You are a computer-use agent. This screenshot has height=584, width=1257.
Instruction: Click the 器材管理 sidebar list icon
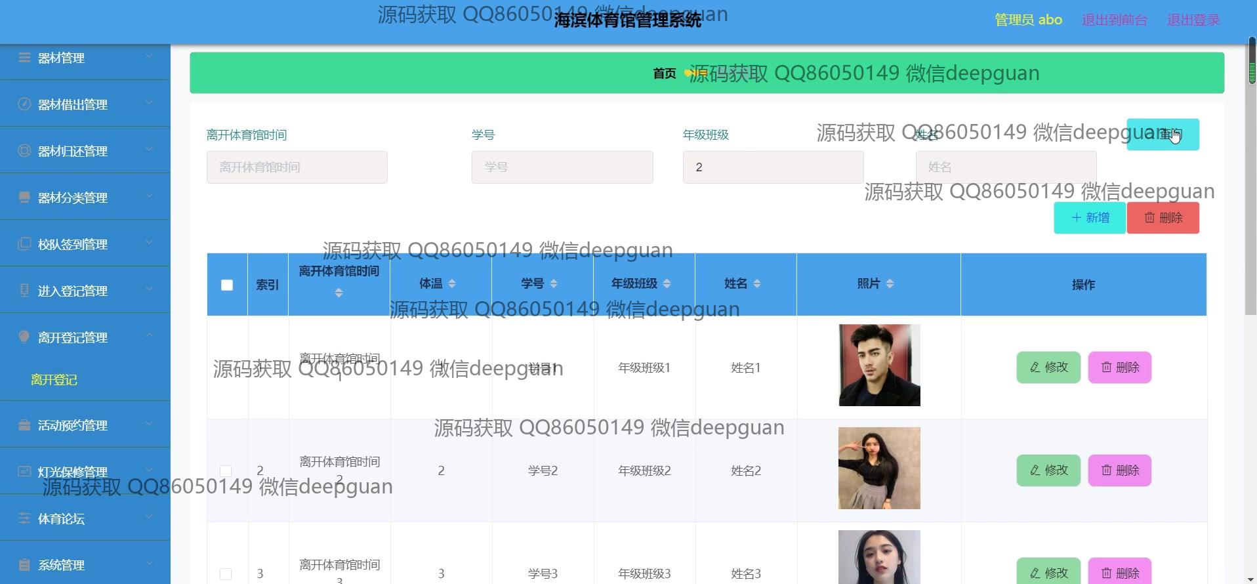24,58
